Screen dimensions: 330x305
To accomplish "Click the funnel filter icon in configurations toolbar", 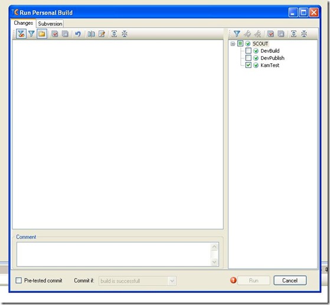I will point(237,34).
